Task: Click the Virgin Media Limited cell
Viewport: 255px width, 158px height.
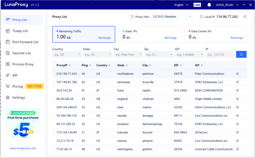Action: (x=208, y=99)
